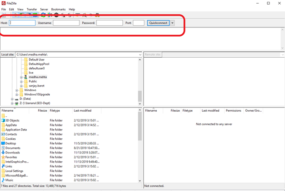Click the Links shortcut icon
The height and width of the screenshot is (191, 285).
pos(3,166)
